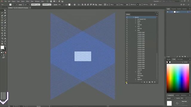Viewport: 191px width, 107px height.
Task: Select the Paintbrush tool
Action: pyautogui.click(x=5, y=21)
